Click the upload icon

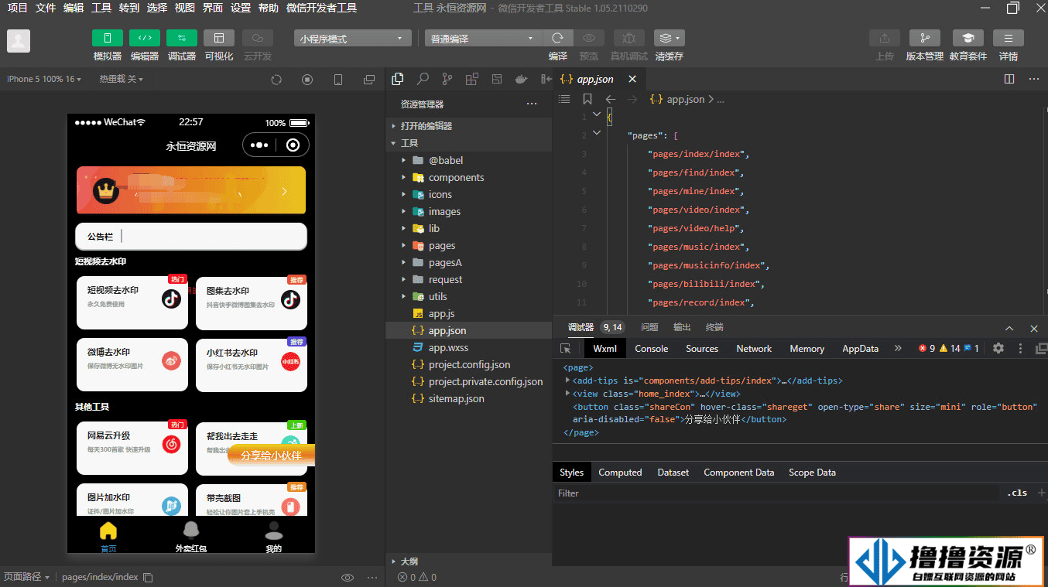coord(885,38)
